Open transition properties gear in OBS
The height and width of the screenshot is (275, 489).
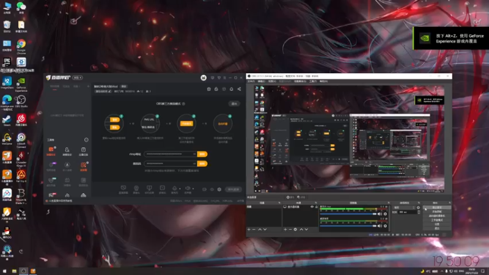point(418,207)
